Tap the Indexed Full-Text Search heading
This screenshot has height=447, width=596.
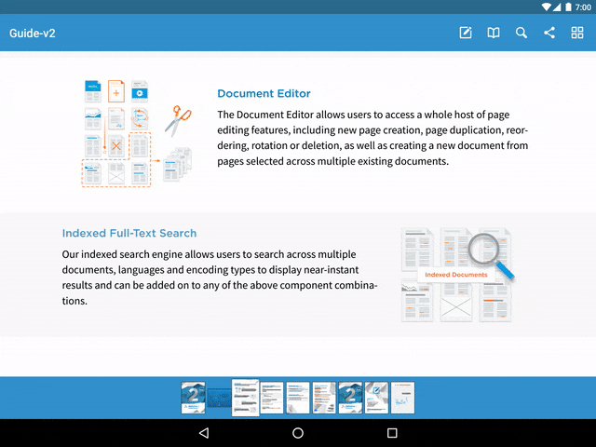(x=129, y=233)
